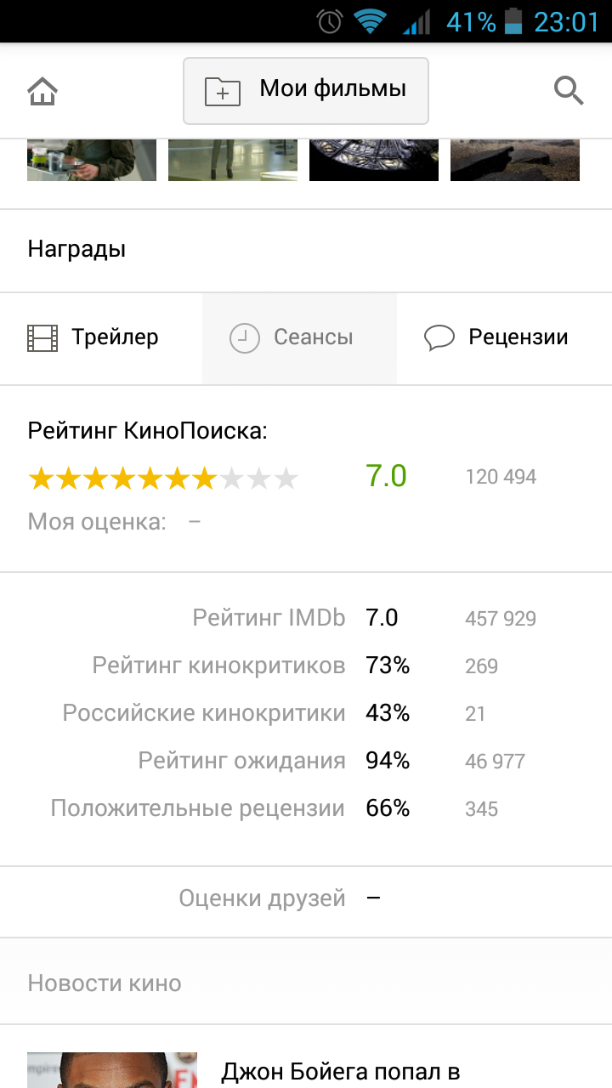Set rating by tapping the fifth star
Screen dimensions: 612x1088
tap(150, 479)
